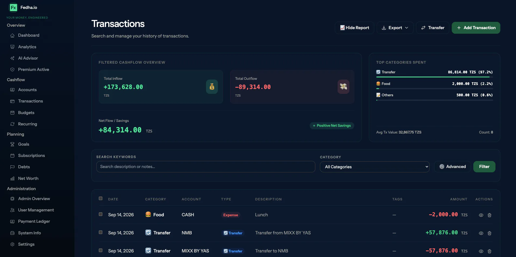View Transfer to NMB via eye icon
The width and height of the screenshot is (516, 257).
(x=481, y=251)
